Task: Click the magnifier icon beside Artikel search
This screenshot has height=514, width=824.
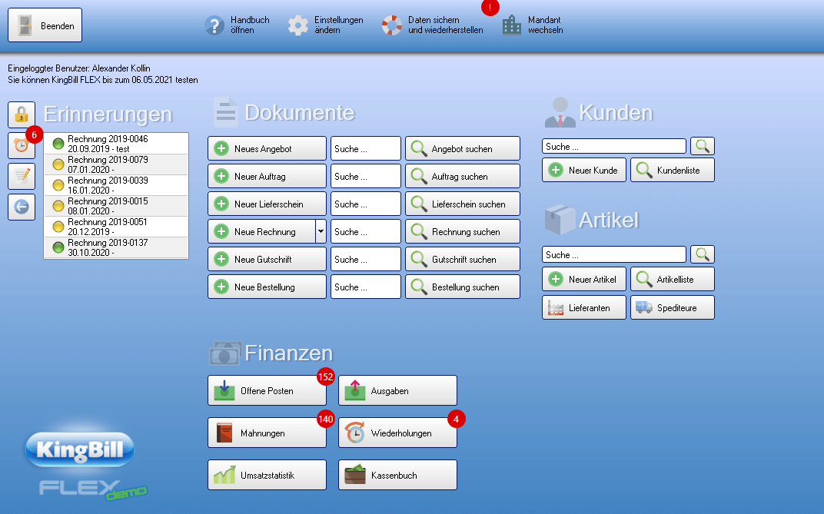Action: 703,254
